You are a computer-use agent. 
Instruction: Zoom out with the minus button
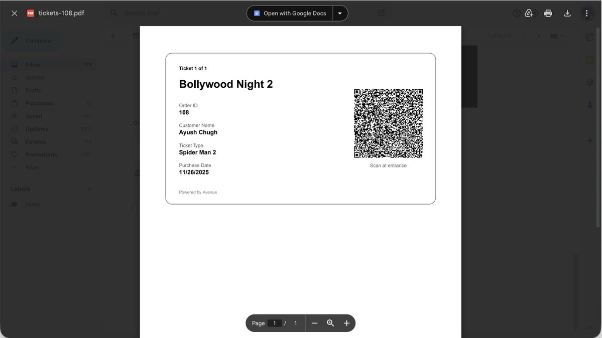pos(314,323)
